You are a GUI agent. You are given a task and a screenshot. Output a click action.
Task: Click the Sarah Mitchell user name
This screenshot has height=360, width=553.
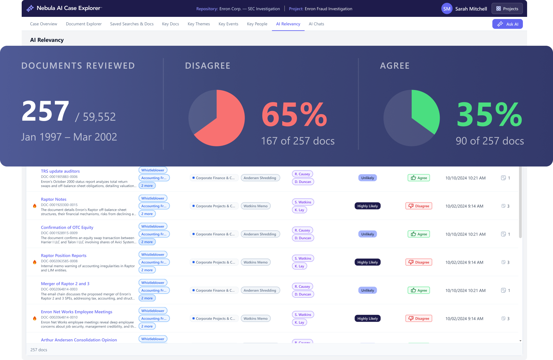[471, 9]
